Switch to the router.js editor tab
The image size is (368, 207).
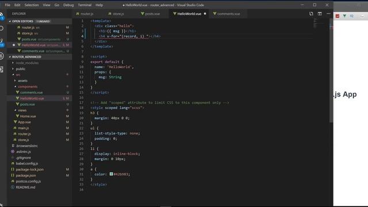coord(88,14)
